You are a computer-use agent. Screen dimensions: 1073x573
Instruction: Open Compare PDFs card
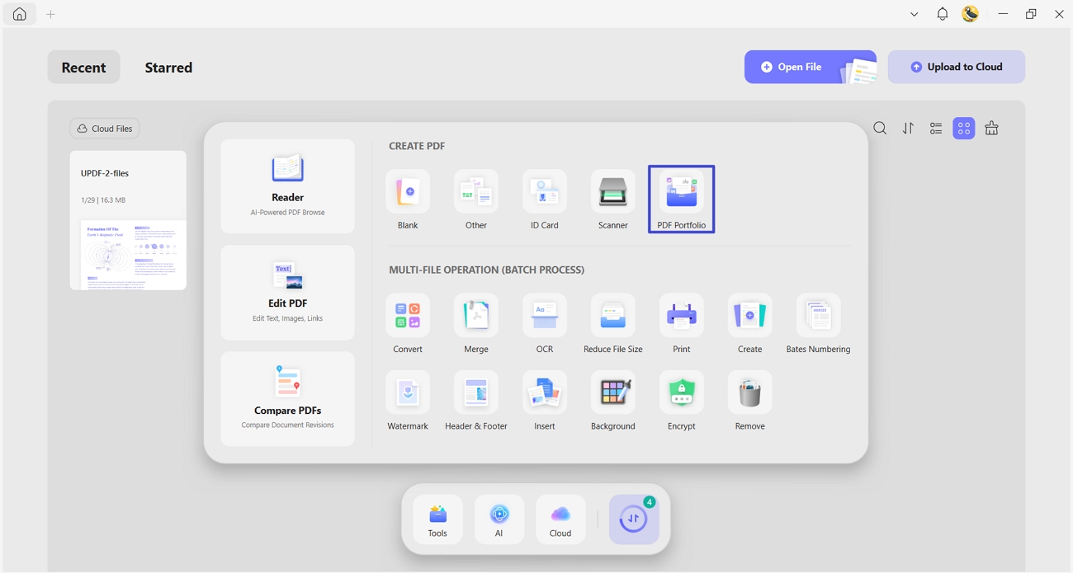pyautogui.click(x=287, y=399)
